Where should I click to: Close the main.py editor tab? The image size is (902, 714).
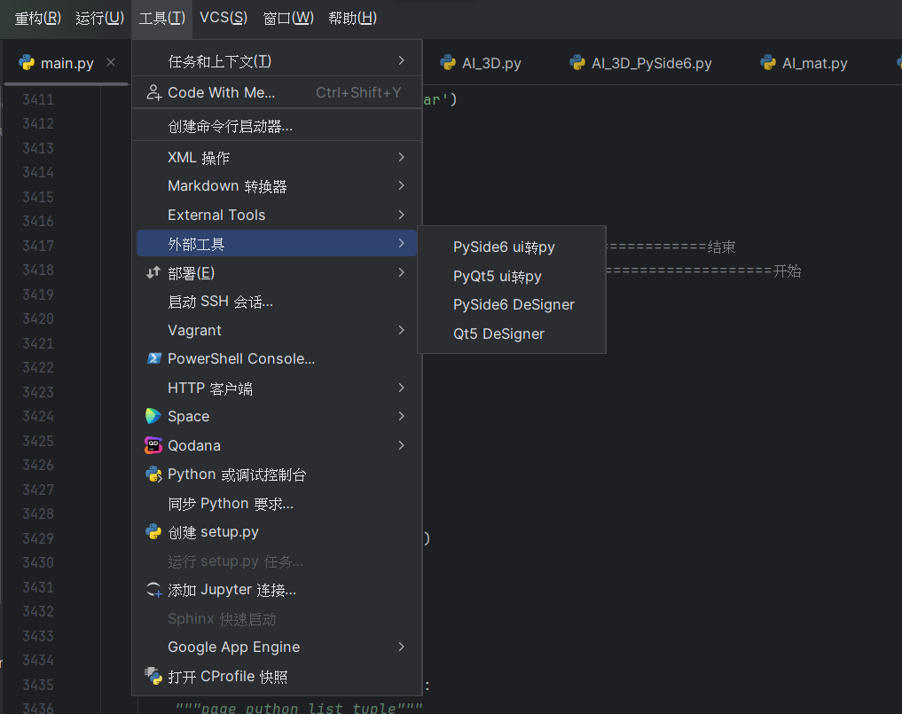[x=111, y=62]
